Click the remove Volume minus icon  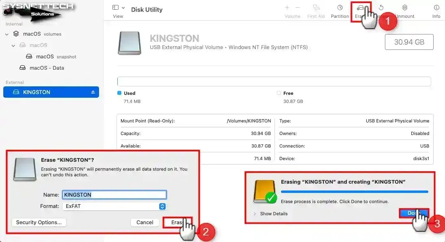click(298, 7)
